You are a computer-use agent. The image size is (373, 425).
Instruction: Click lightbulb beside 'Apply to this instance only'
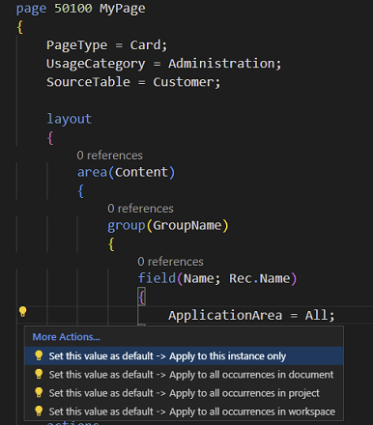pos(39,355)
